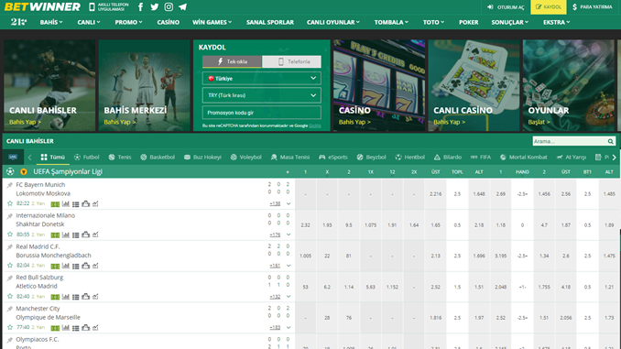Image resolution: width=621 pixels, height=349 pixels.
Task: Go to the CASİNO menu item
Action: 168,22
